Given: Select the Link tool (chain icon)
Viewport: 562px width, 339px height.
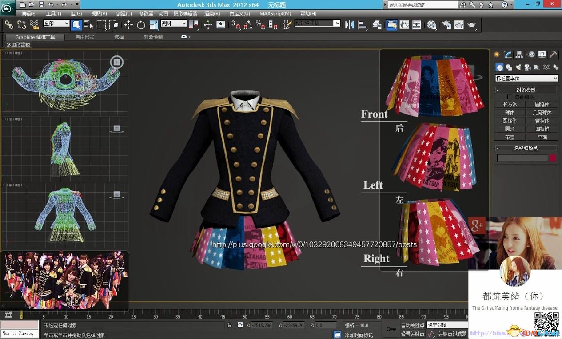Looking at the screenshot, I should tap(9, 24).
